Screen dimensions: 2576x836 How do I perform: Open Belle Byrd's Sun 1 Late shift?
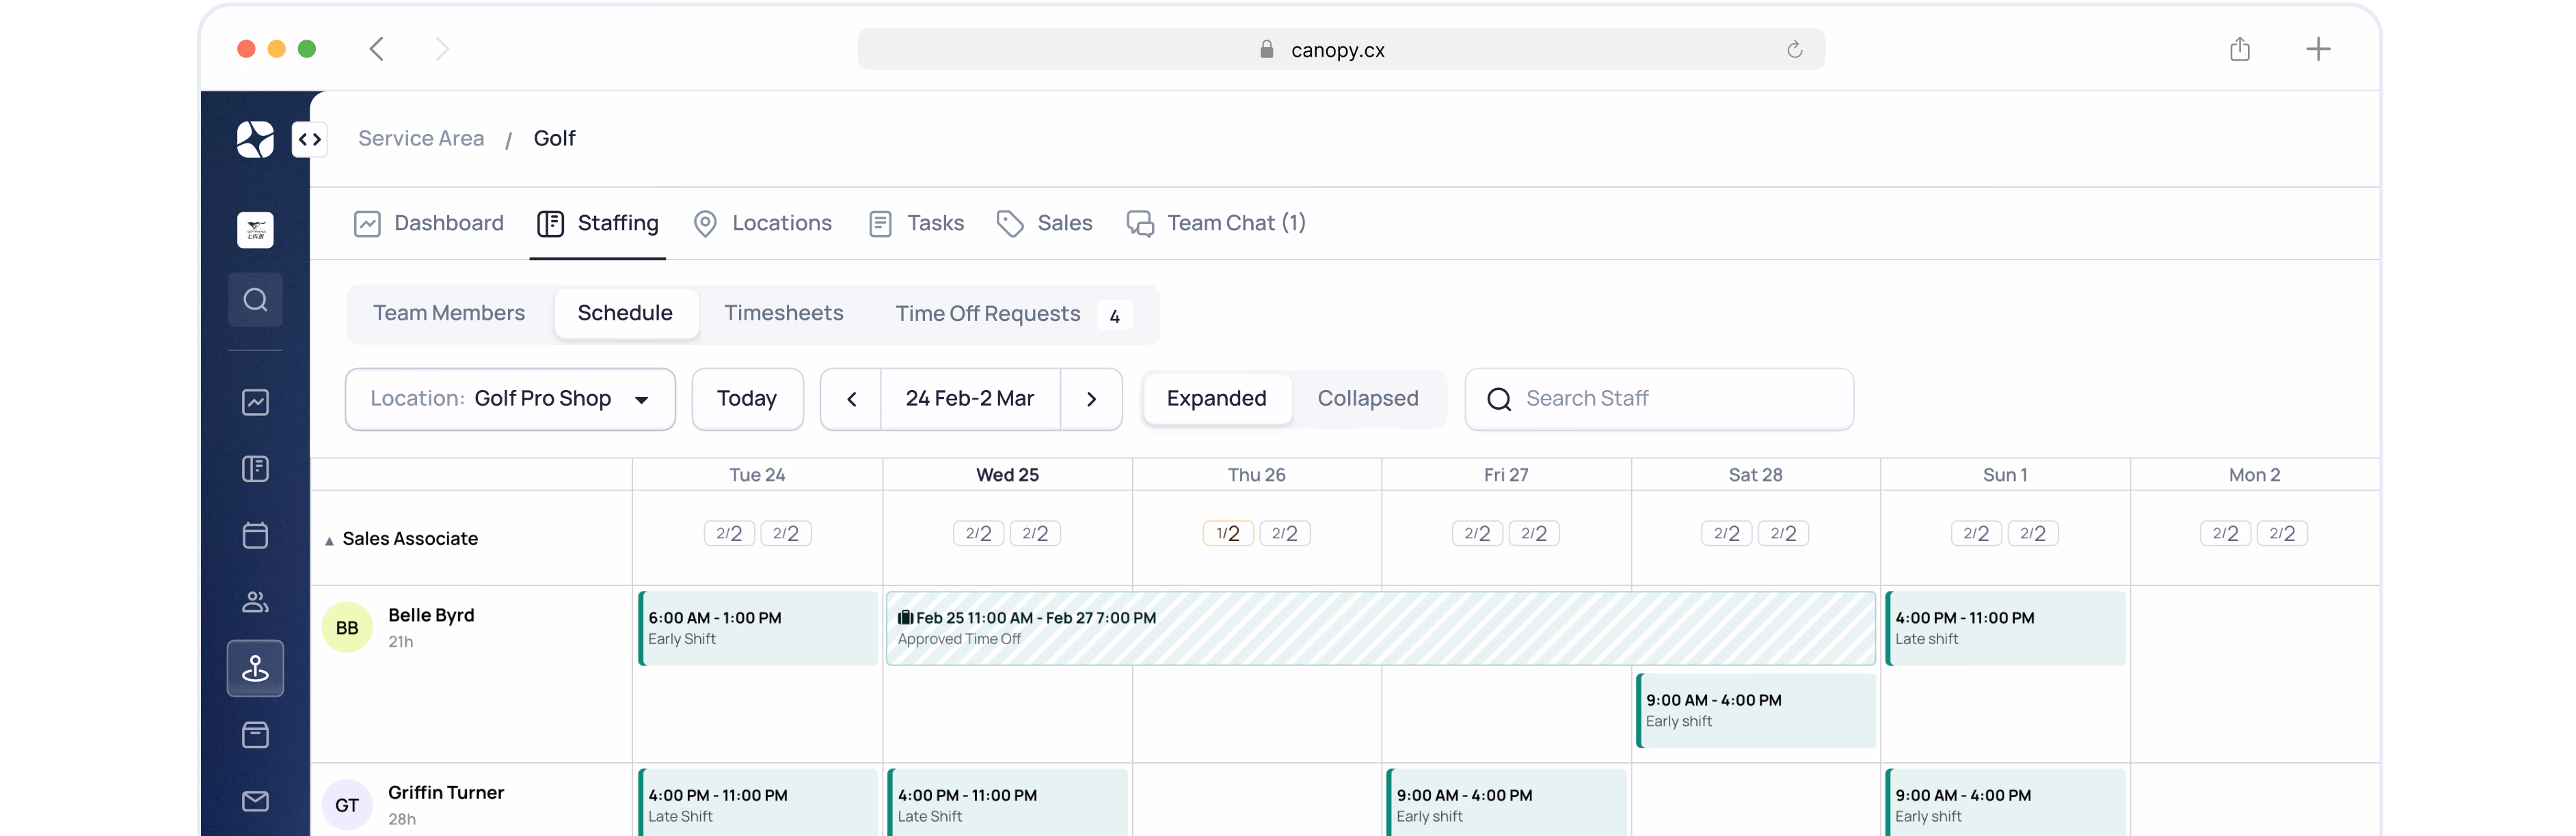coord(2005,628)
